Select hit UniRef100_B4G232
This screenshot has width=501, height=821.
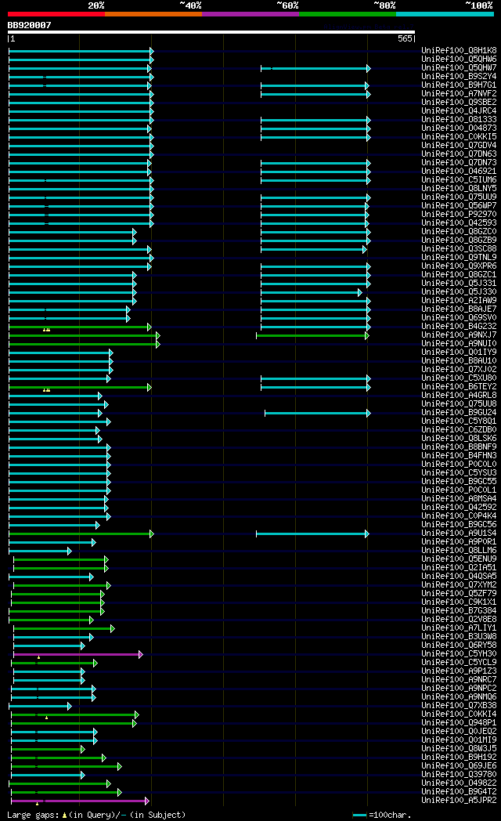[x=460, y=327]
